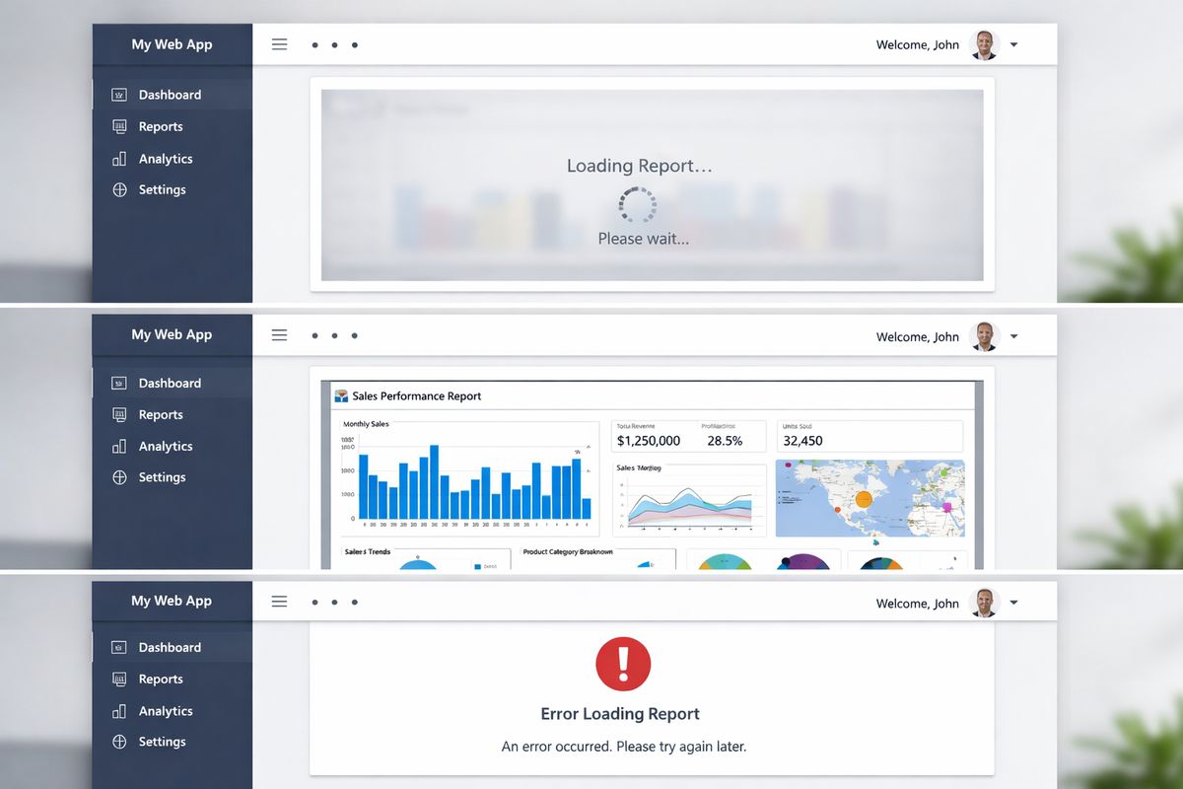The height and width of the screenshot is (789, 1183).
Task: Expand the user dropdown arrow in the Loading Report window
Action: [1014, 44]
